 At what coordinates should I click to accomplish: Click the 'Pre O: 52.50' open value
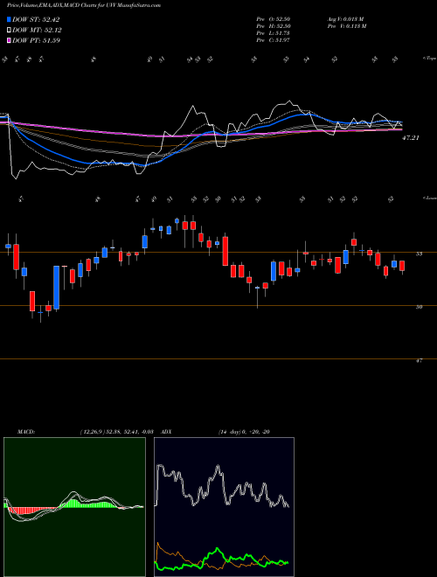pos(274,19)
